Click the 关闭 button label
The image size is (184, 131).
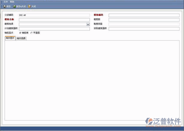coord(33,7)
